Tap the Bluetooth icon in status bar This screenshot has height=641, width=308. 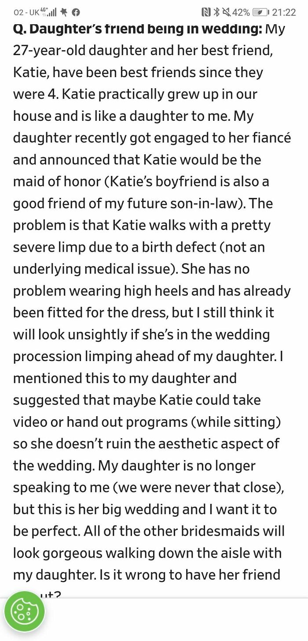click(216, 12)
